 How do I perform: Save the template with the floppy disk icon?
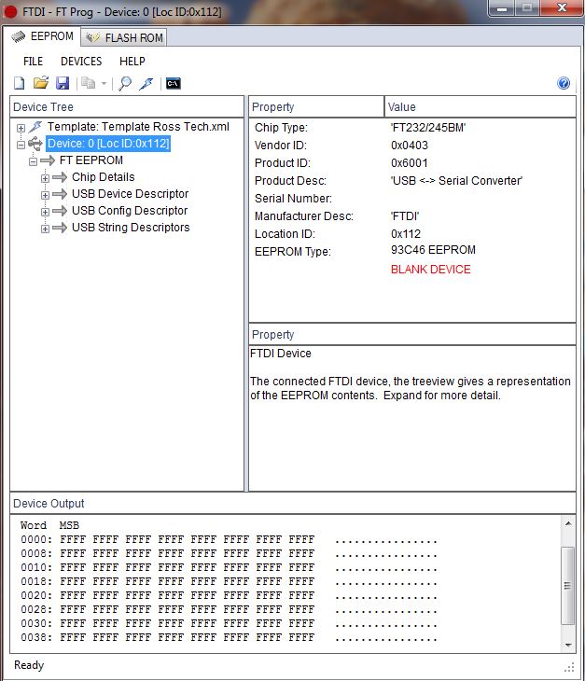coord(63,83)
